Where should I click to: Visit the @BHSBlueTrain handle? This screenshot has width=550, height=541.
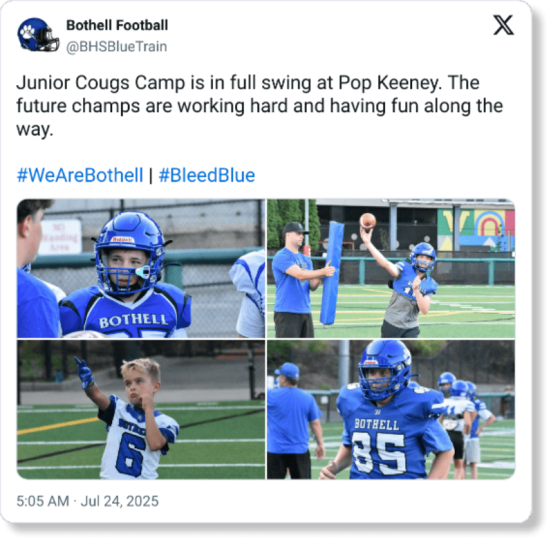click(116, 47)
